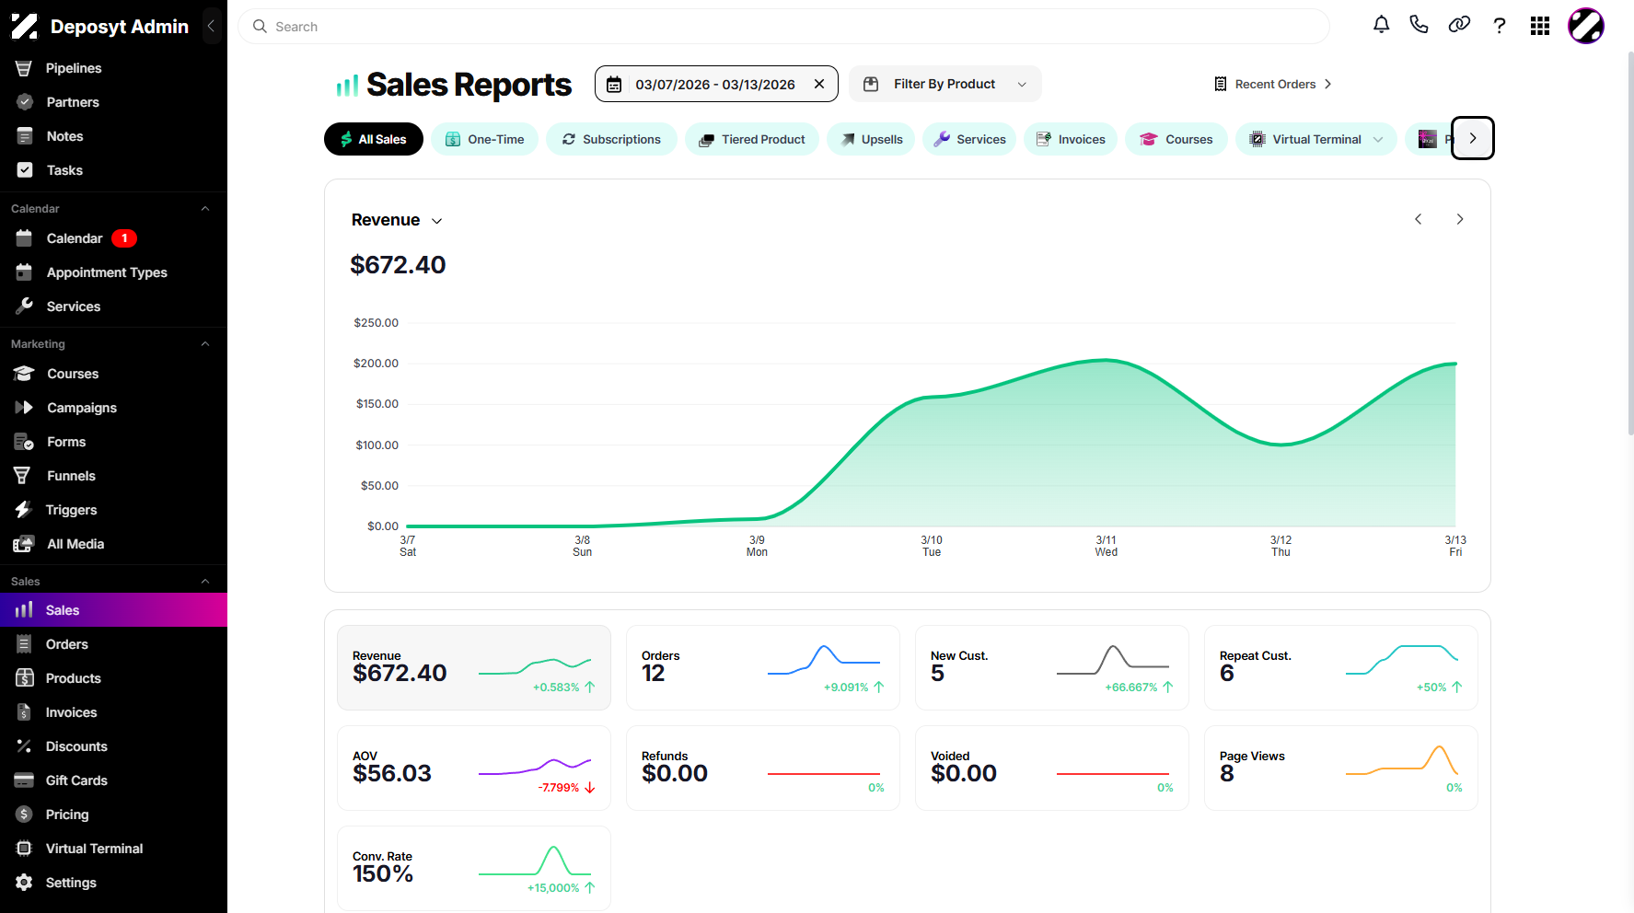Screen dimensions: 1634x913
Task: Switch to the Subscriptions tab
Action: coord(611,139)
